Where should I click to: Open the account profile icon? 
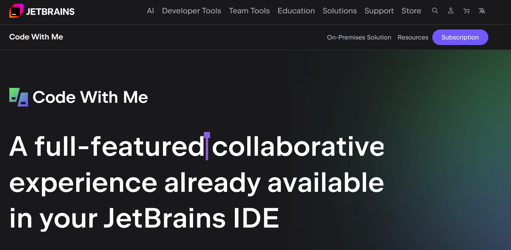[x=451, y=11]
